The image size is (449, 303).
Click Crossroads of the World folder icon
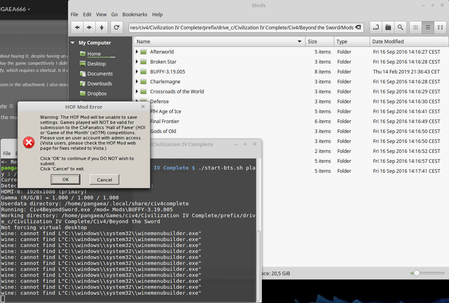tap(143, 92)
